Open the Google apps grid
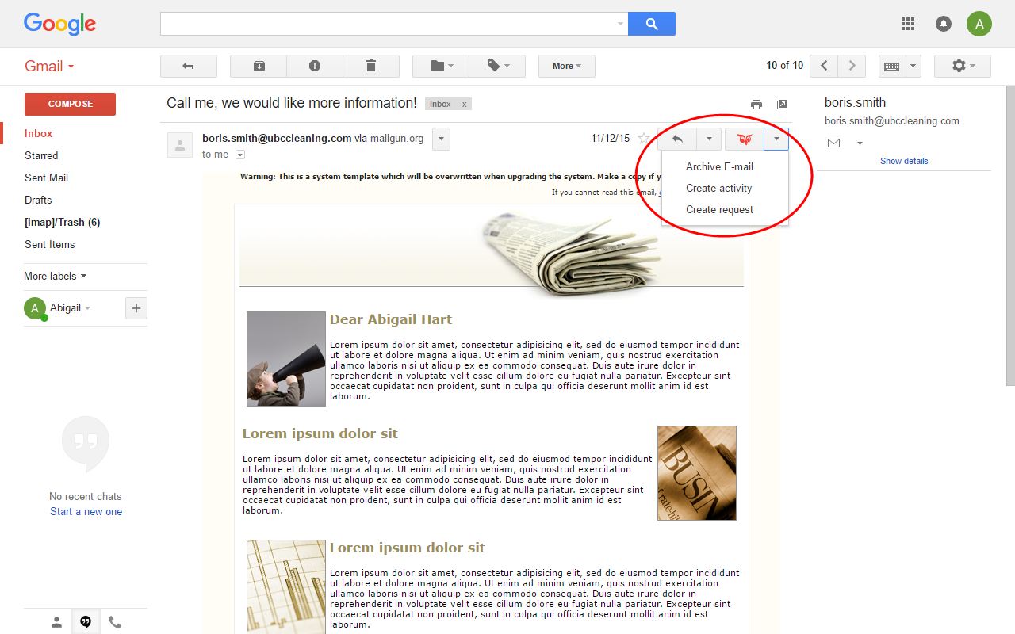The height and width of the screenshot is (634, 1015). pos(908,24)
